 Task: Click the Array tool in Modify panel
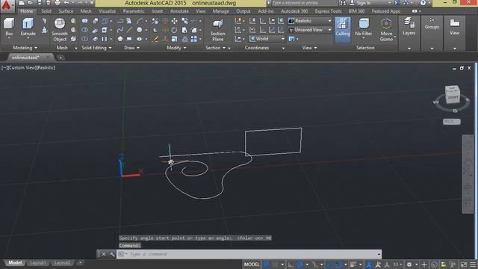[194, 39]
